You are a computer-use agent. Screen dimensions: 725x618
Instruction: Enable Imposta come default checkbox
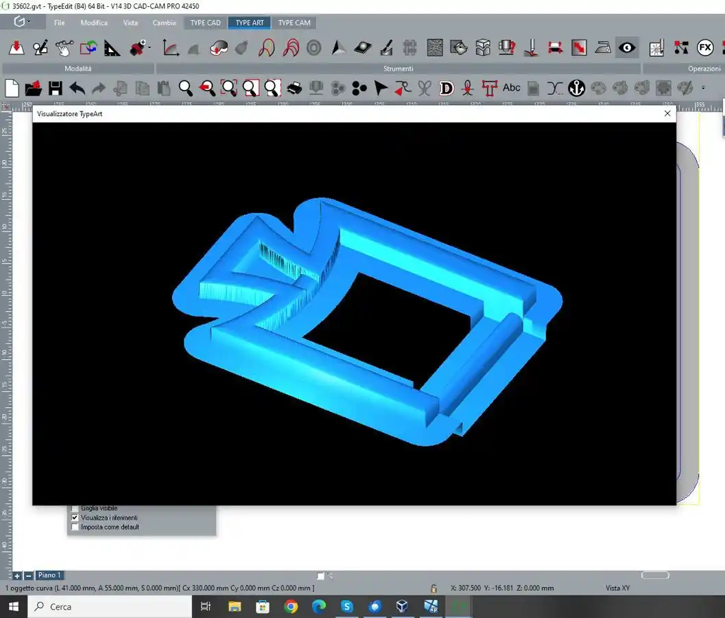click(x=75, y=527)
